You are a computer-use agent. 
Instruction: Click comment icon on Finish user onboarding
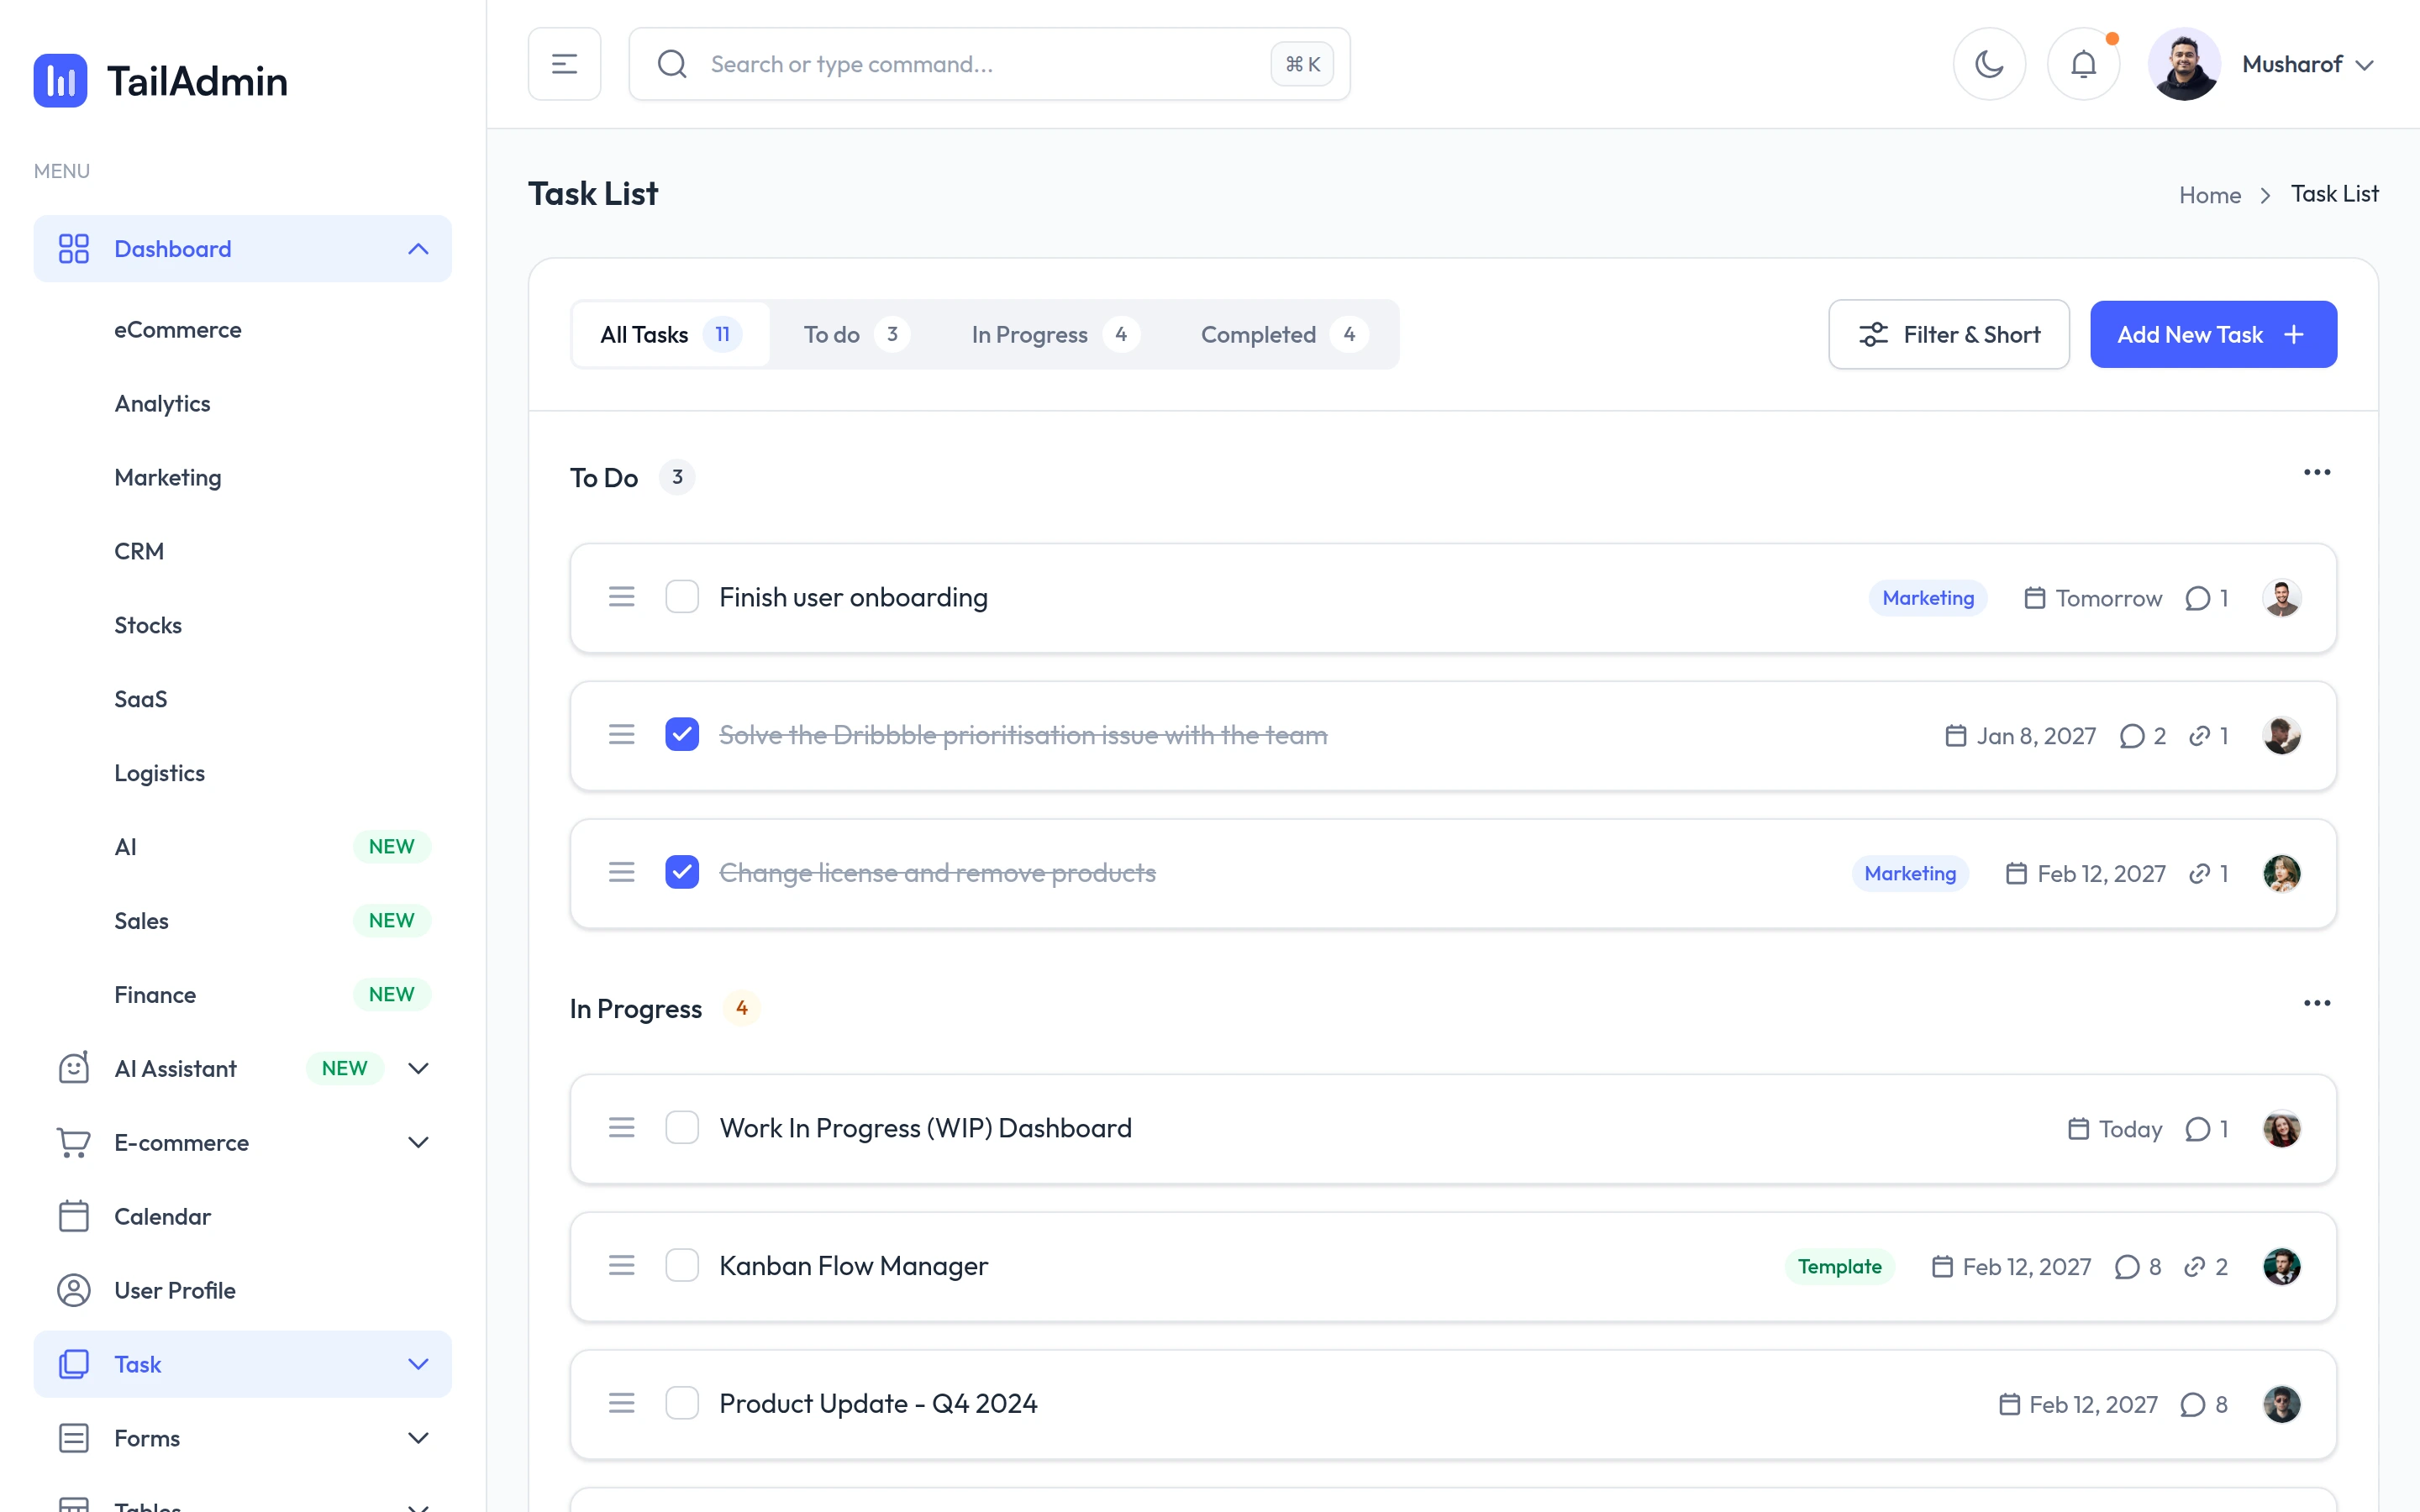2197,598
